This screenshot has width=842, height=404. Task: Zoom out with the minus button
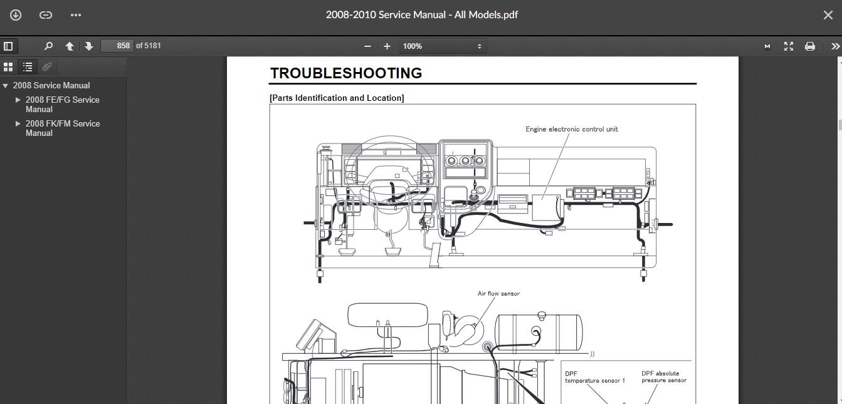click(x=367, y=46)
